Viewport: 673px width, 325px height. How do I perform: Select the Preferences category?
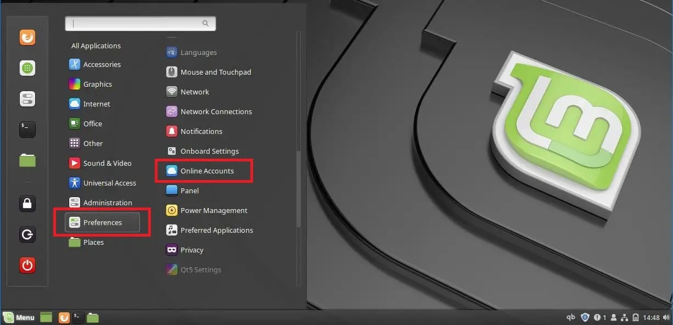(103, 222)
